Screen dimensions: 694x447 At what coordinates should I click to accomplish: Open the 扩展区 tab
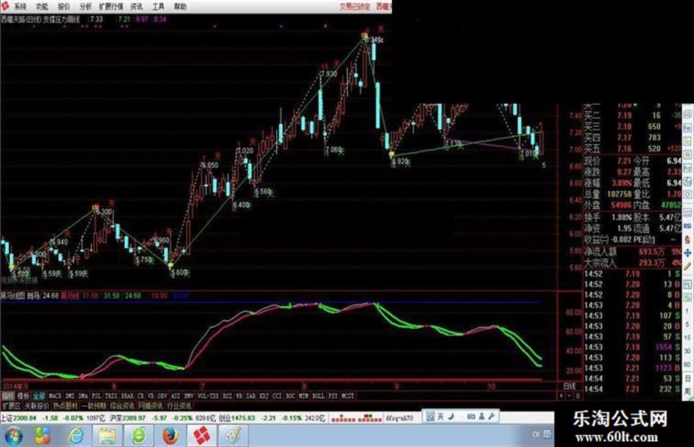(11, 406)
